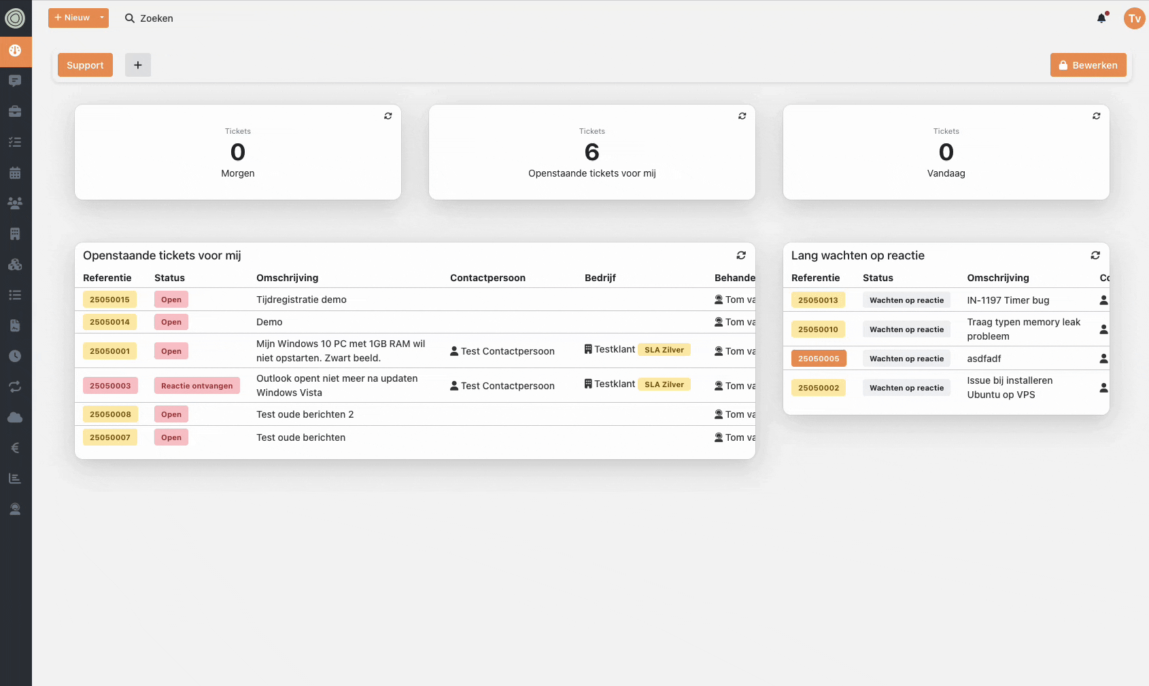Open ticket reference 25050015
This screenshot has width=1149, height=686.
pos(109,300)
